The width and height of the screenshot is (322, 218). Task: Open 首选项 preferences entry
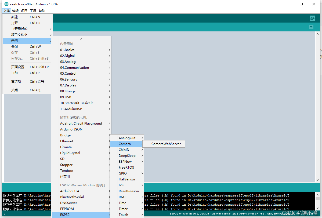(x=27, y=82)
